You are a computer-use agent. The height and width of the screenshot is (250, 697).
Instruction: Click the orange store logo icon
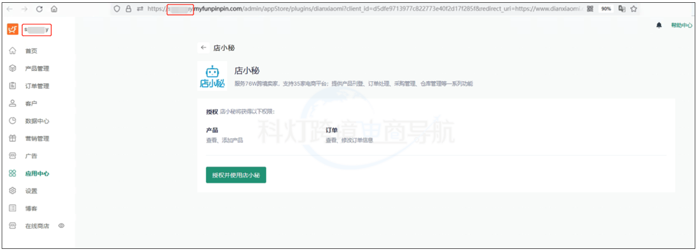point(13,29)
